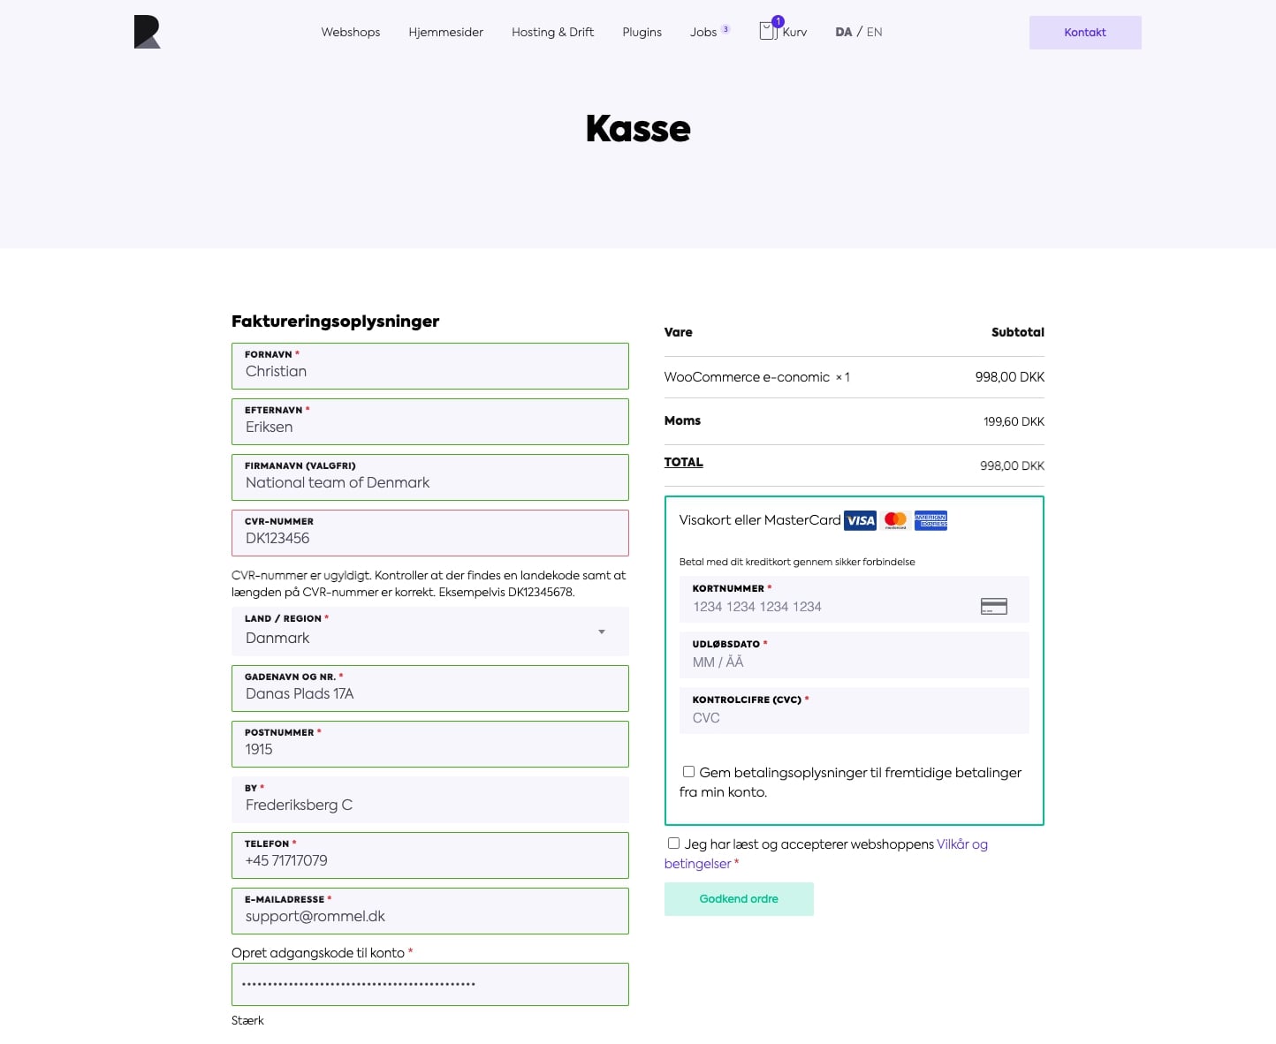Click the CVR-nummer input field
Viewport: 1276px width, 1044px height.
pos(430,533)
